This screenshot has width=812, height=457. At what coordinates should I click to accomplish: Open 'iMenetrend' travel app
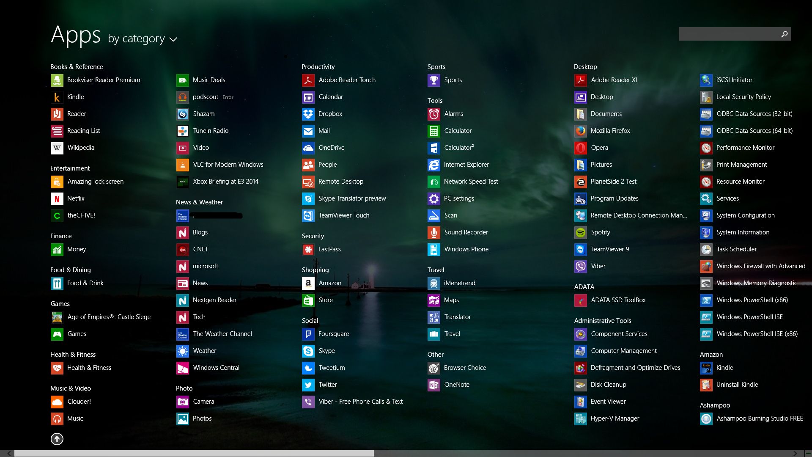[x=452, y=284]
